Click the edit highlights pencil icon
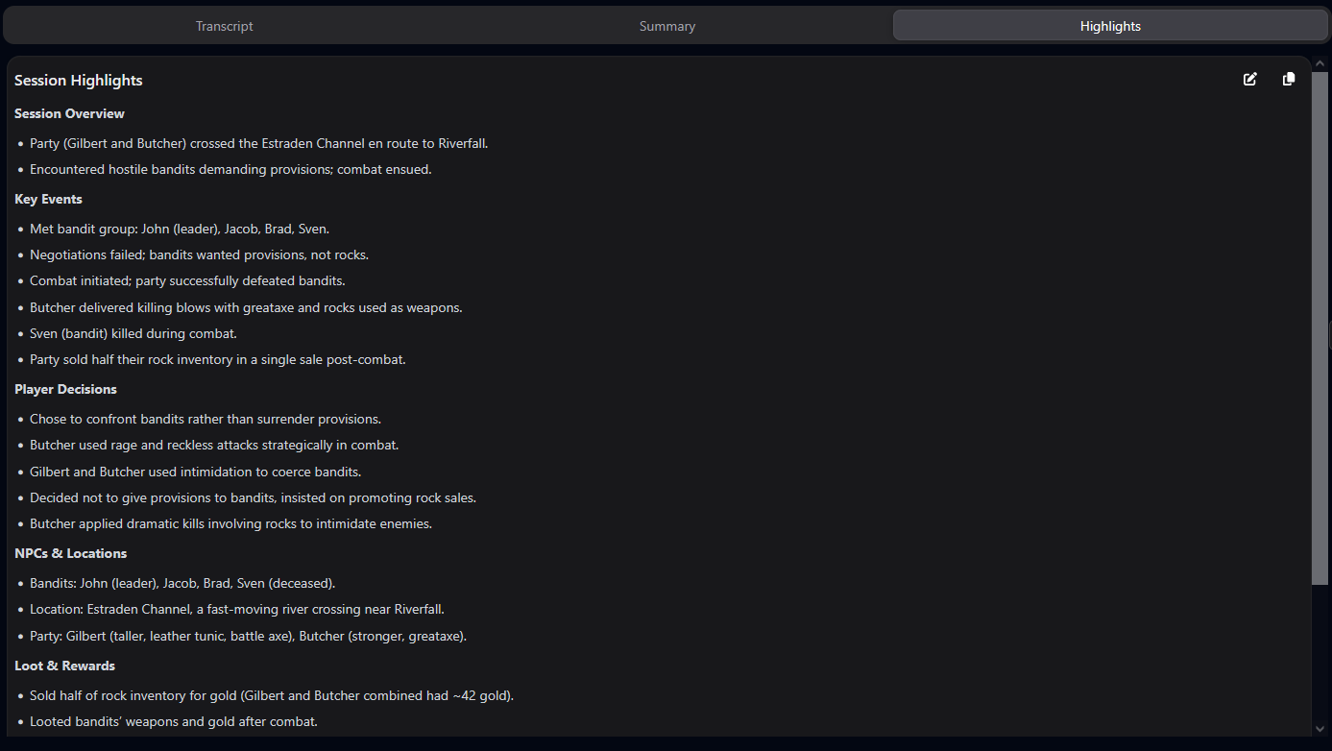Viewport: 1332px width, 751px height. click(x=1249, y=79)
